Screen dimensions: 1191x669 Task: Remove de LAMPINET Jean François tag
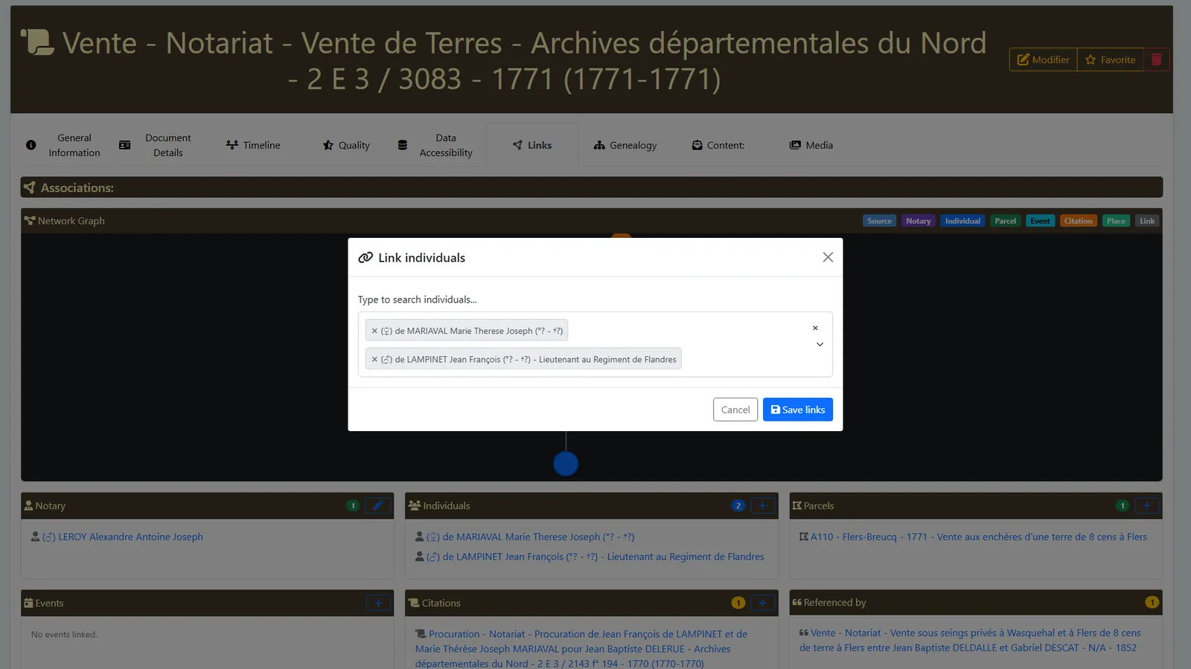point(374,359)
